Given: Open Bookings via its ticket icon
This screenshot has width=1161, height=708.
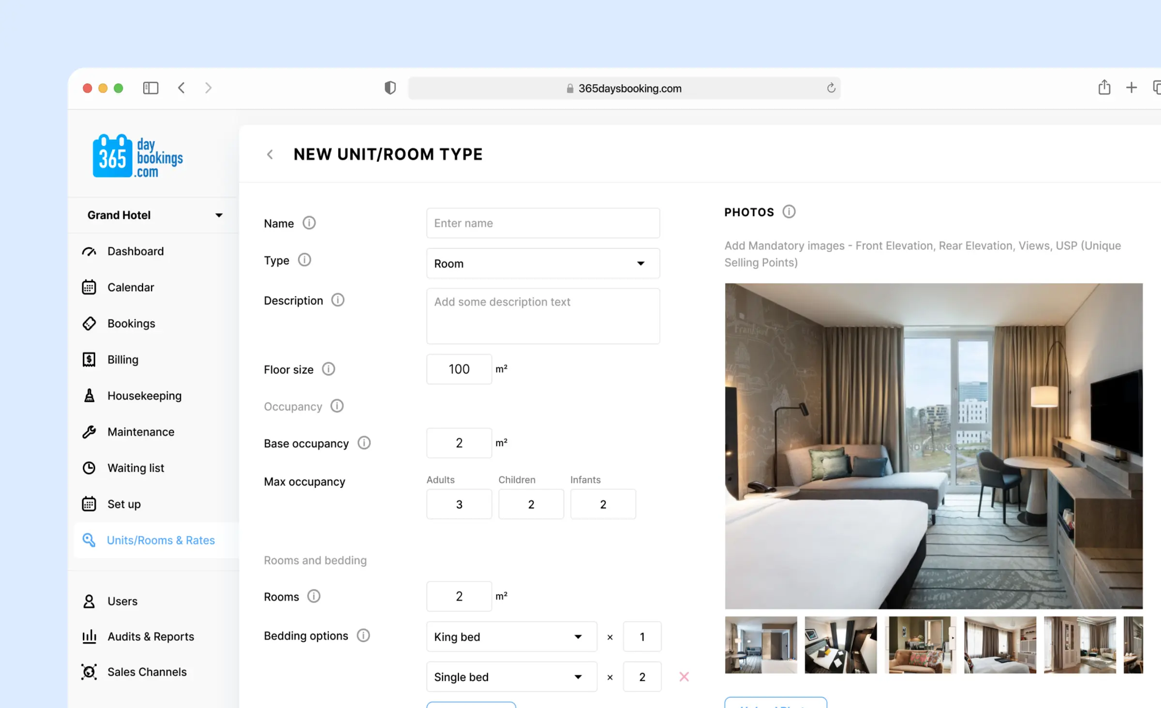Looking at the screenshot, I should [89, 323].
